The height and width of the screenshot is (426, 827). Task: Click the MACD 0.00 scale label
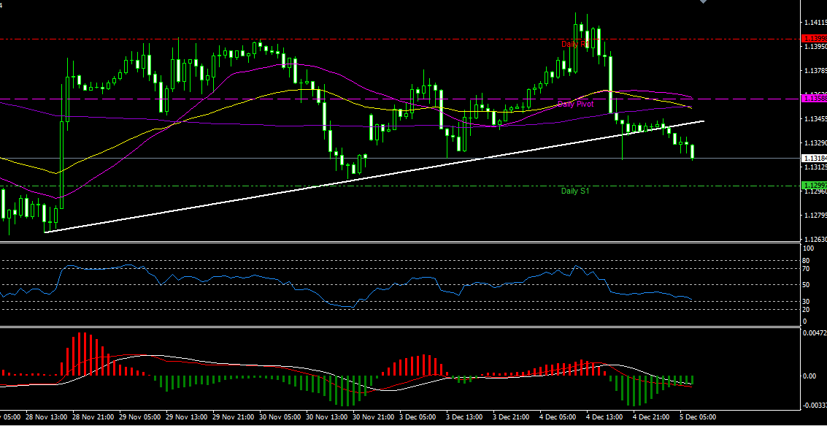(x=811, y=376)
